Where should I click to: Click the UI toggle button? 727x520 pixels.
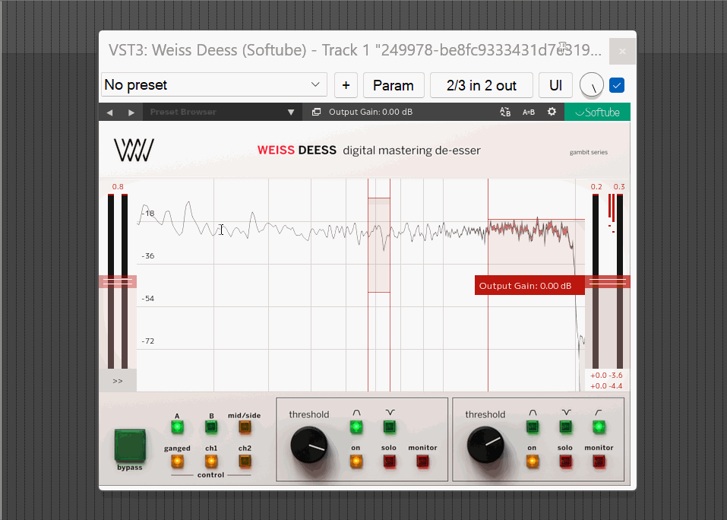[555, 85]
